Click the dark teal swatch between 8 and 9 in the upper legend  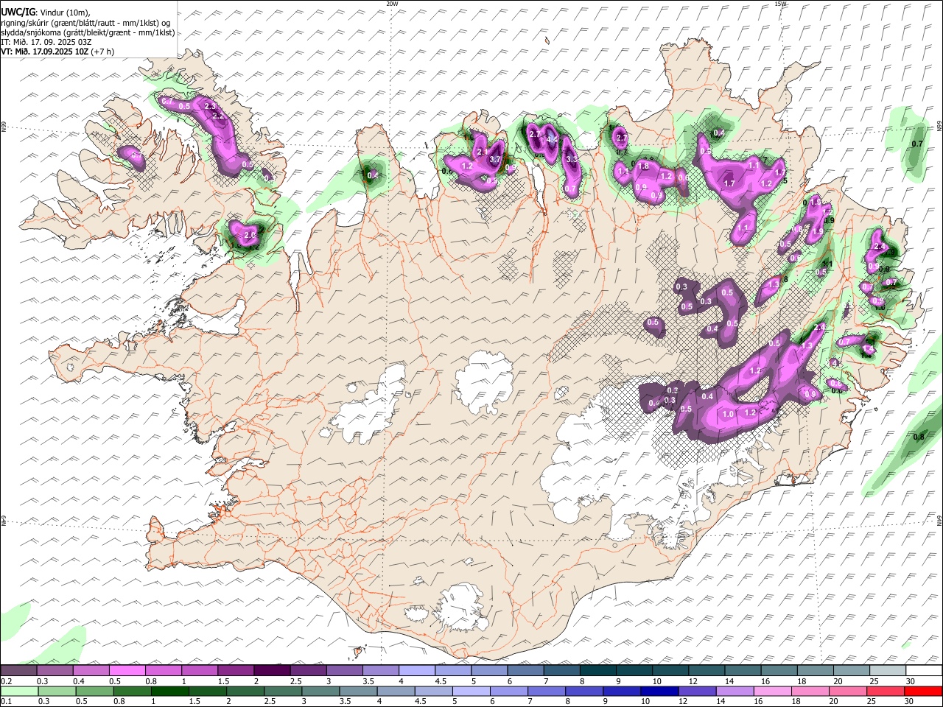point(597,670)
